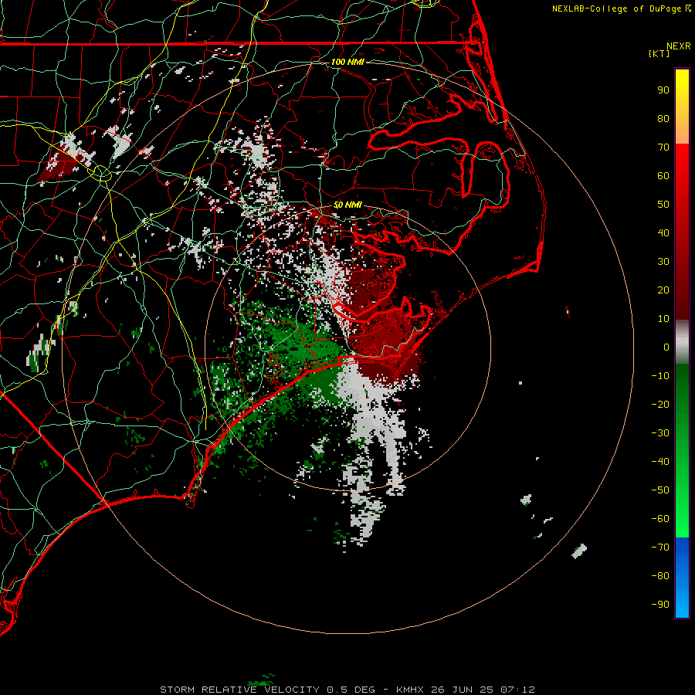The image size is (695, 695).
Task: Select the 0.5 DEG tilt text in caption
Action: click(351, 690)
